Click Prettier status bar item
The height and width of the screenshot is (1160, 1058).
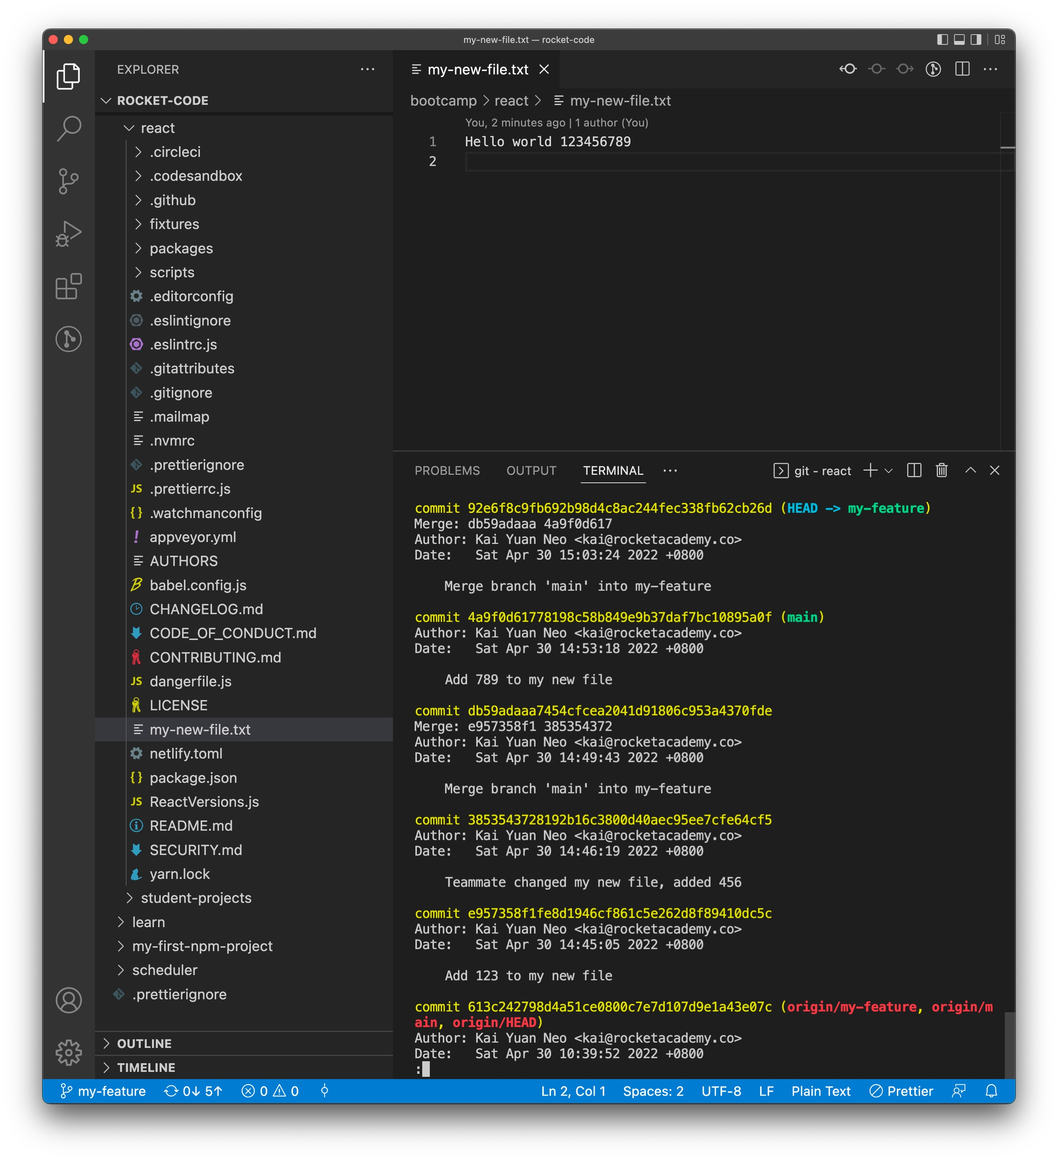click(x=901, y=1091)
